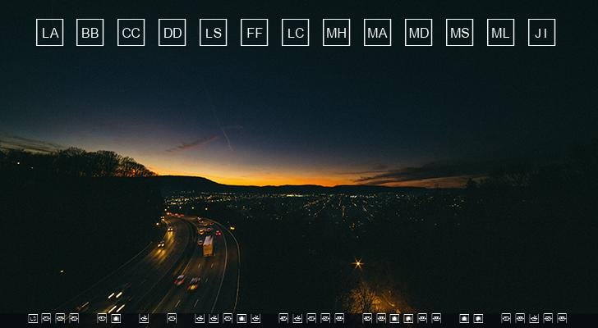
Task: Click the LC box in top row
Action: 296,33
